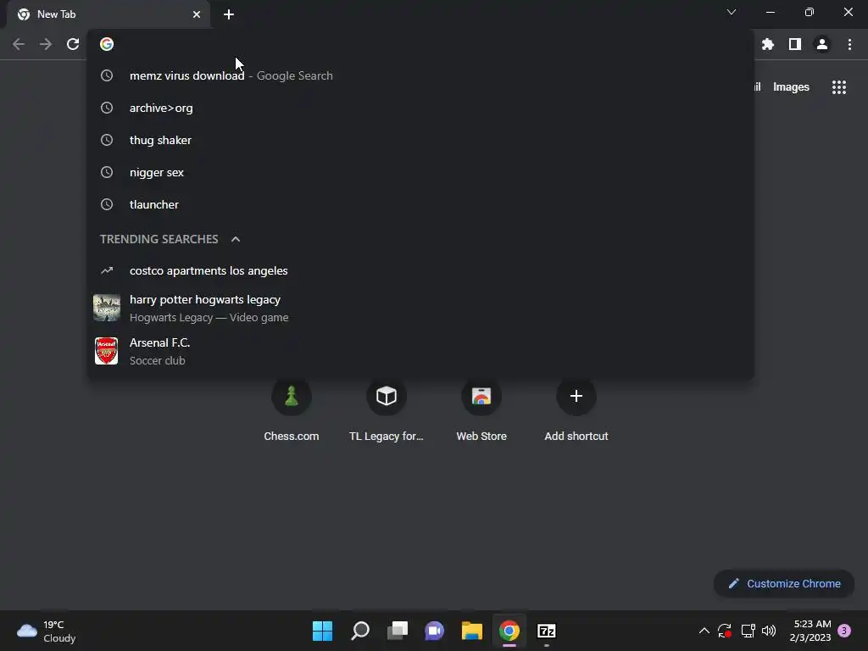This screenshot has width=868, height=651.
Task: Open the profile avatar menu
Action: point(822,44)
